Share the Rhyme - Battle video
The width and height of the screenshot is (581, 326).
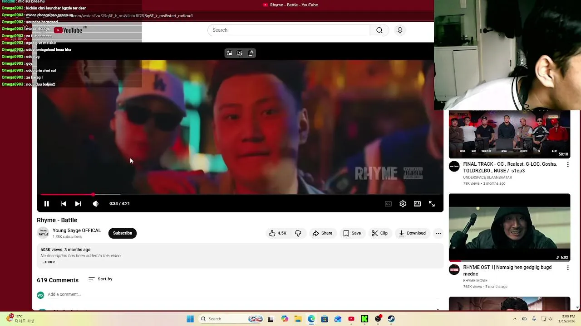[322, 233]
